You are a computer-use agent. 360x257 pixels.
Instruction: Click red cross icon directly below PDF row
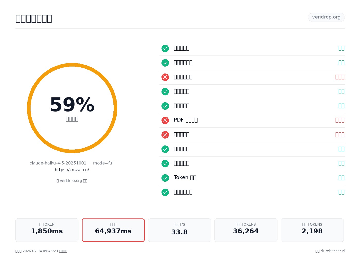[165, 135]
